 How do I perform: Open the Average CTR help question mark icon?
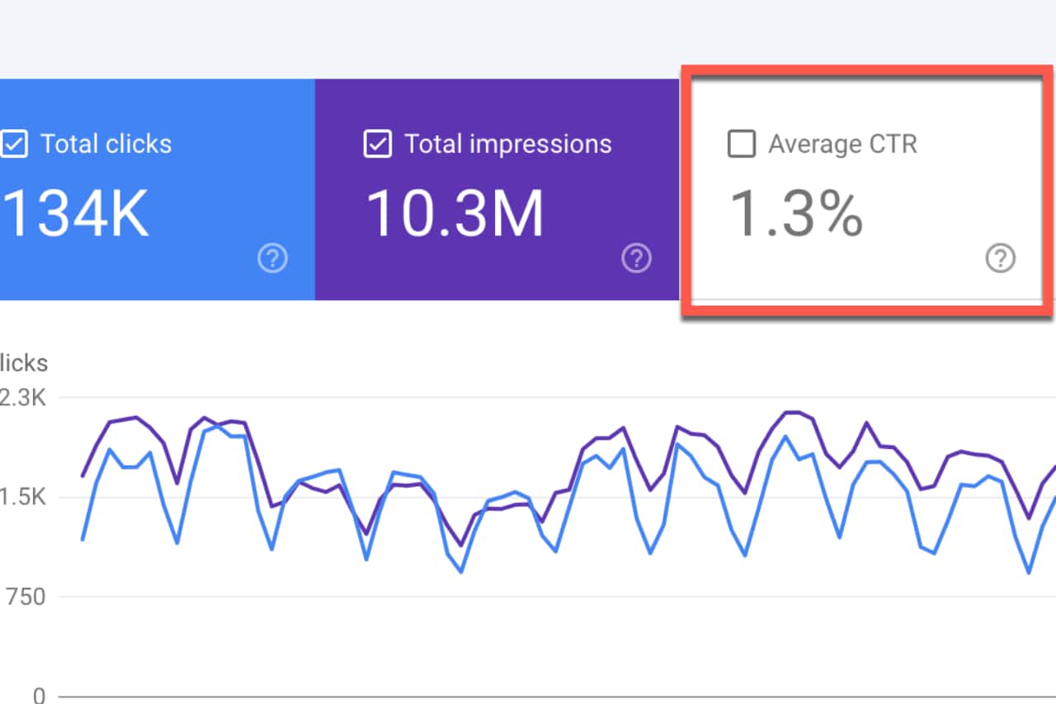pyautogui.click(x=1000, y=259)
